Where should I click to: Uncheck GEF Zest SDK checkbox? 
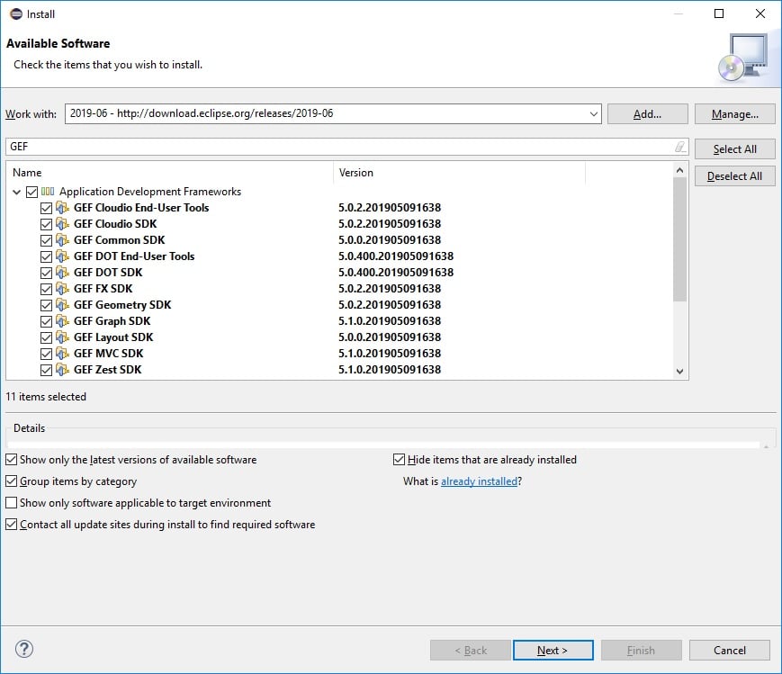pos(47,370)
